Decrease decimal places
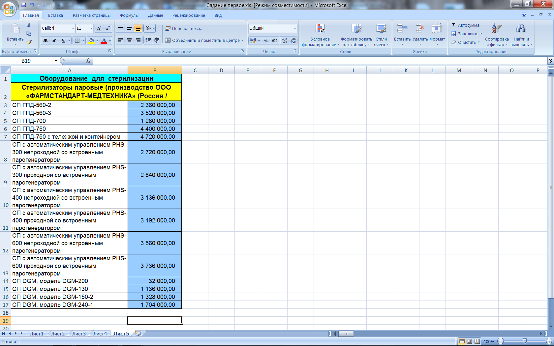Image resolution: width=554 pixels, height=346 pixels. [293, 41]
